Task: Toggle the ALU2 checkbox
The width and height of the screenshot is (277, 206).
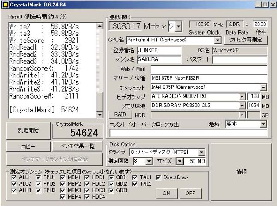Action: pos(14,184)
